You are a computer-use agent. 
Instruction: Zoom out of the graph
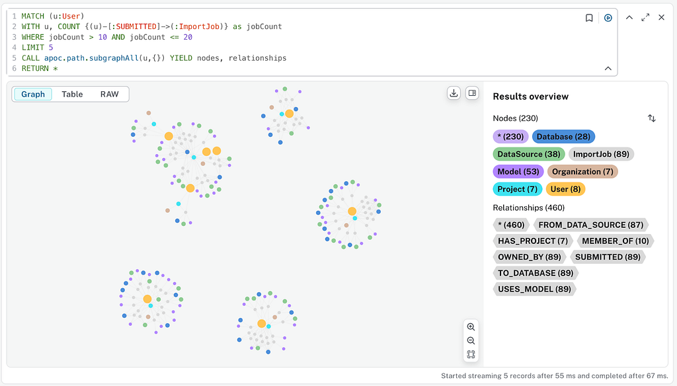click(471, 340)
